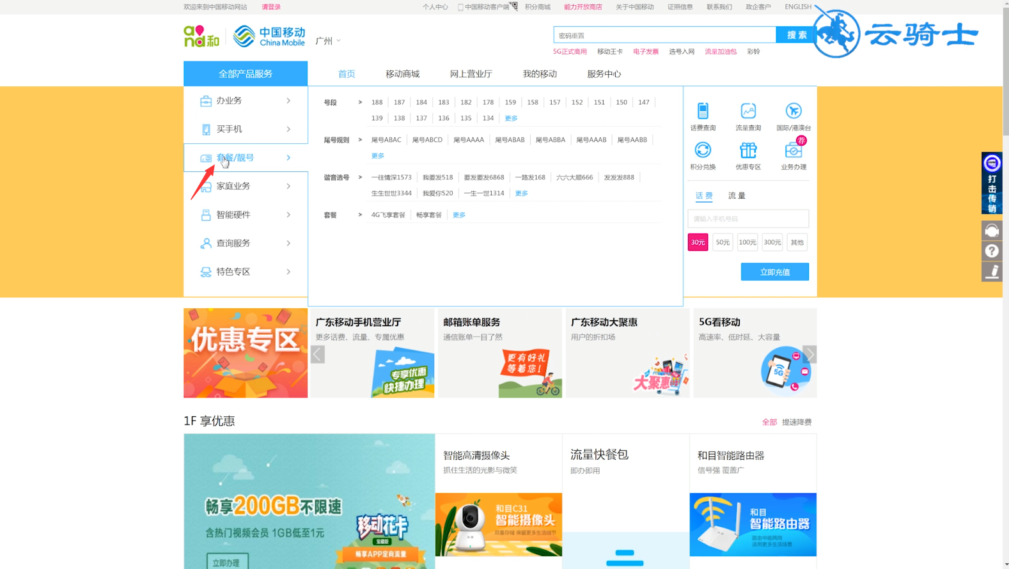Switch site language to ENGLISH

798,7
